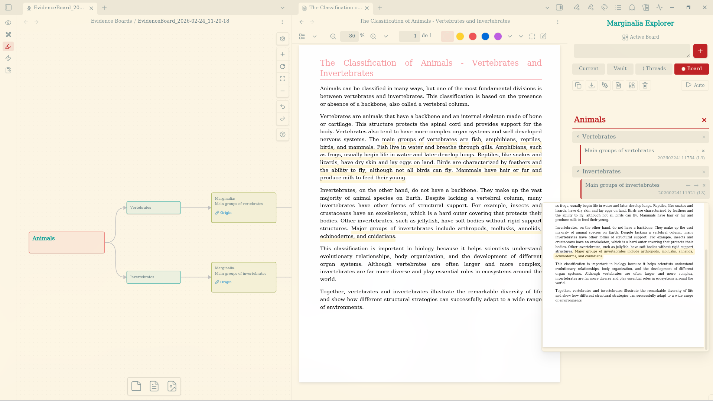Reset canvas zoom with the refresh icon
Viewport: 713px width, 401px height.
(x=283, y=66)
